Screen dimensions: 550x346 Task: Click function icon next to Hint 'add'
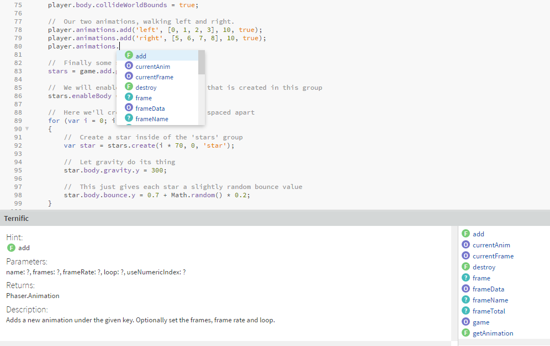tap(11, 248)
